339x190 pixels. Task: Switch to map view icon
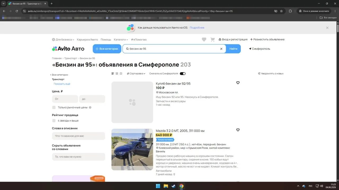[121, 73]
